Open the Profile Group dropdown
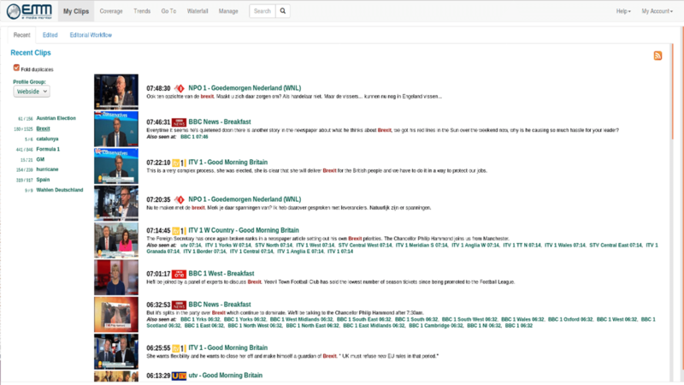The image size is (684, 385). pos(32,92)
